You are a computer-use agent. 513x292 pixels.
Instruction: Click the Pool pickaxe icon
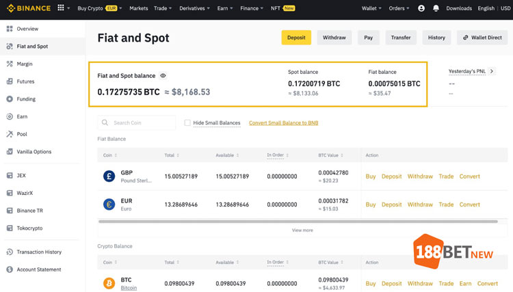point(10,134)
